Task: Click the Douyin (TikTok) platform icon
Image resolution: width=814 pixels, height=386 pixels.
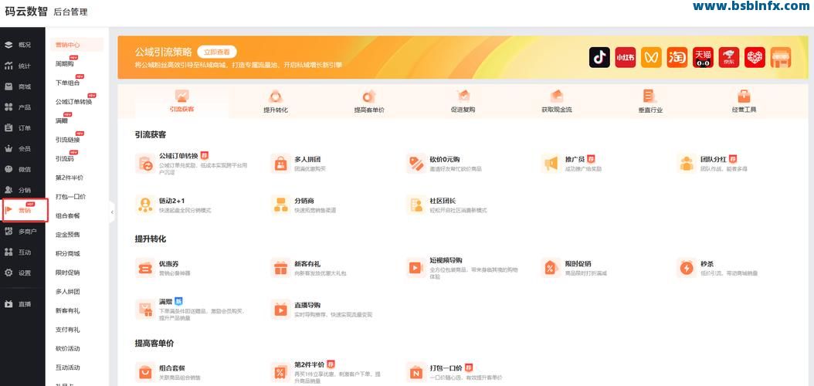Action: (x=599, y=57)
